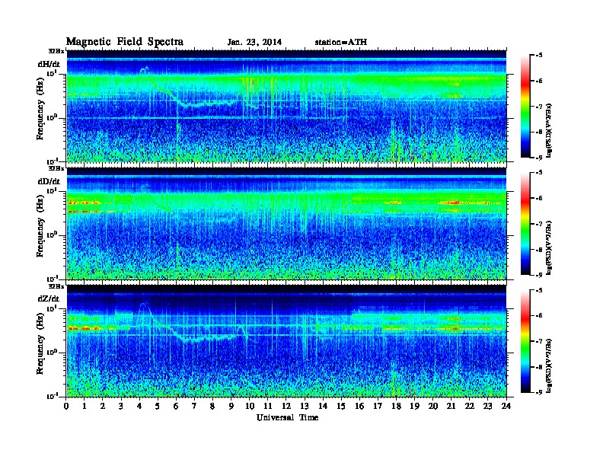Click the -9 label on dZ/dt colorbar

(x=539, y=392)
